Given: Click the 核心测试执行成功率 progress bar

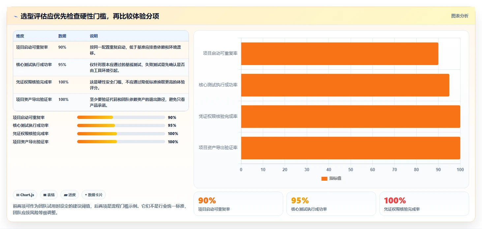Looking at the screenshot, I should [x=121, y=126].
